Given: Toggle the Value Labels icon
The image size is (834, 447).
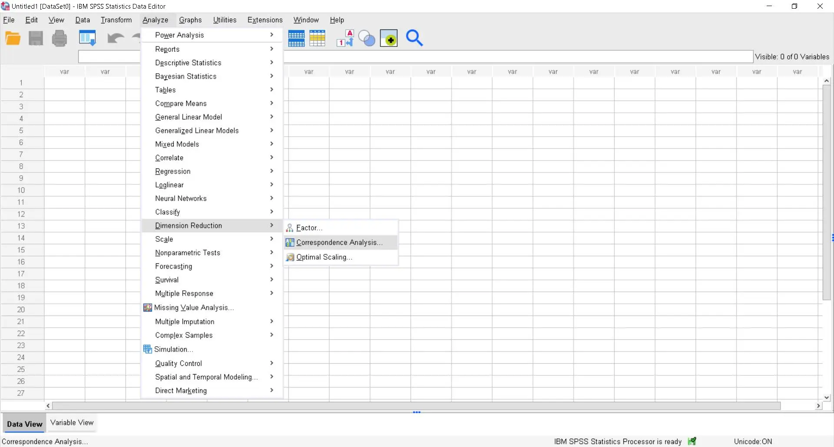Looking at the screenshot, I should pos(345,39).
